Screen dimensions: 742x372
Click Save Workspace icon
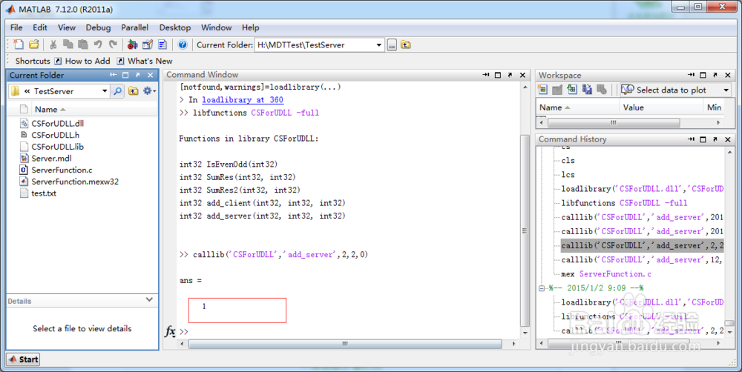pos(587,90)
